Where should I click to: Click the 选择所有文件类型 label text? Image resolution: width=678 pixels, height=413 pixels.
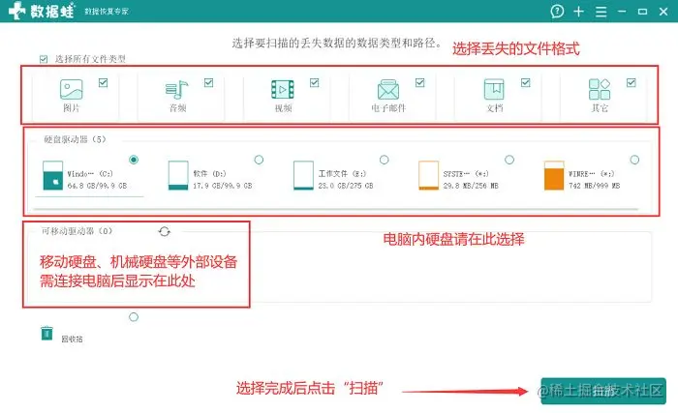tap(90, 59)
